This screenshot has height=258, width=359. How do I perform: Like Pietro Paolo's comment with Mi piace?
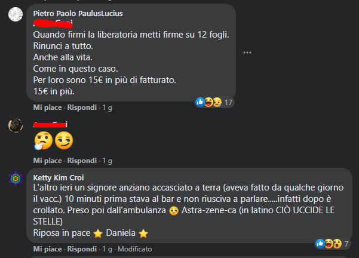point(48,107)
